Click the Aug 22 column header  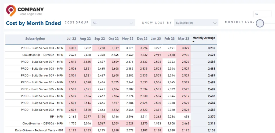[x=85, y=39]
